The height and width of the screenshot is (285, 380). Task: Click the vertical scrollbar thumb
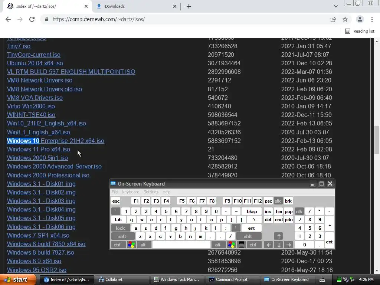tap(377, 140)
